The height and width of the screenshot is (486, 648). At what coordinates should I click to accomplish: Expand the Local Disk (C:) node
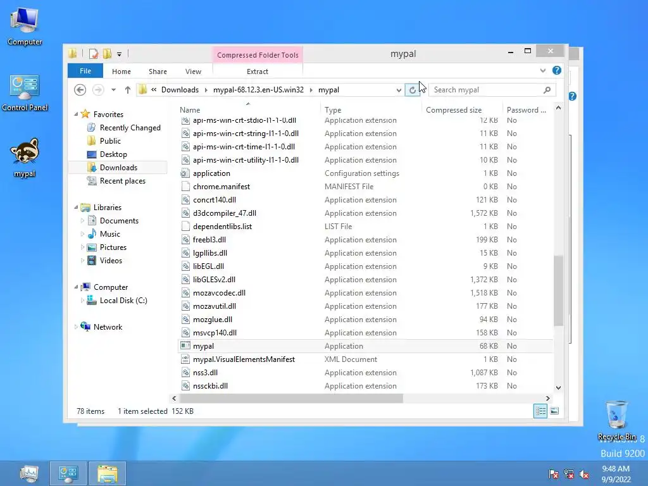coord(82,301)
